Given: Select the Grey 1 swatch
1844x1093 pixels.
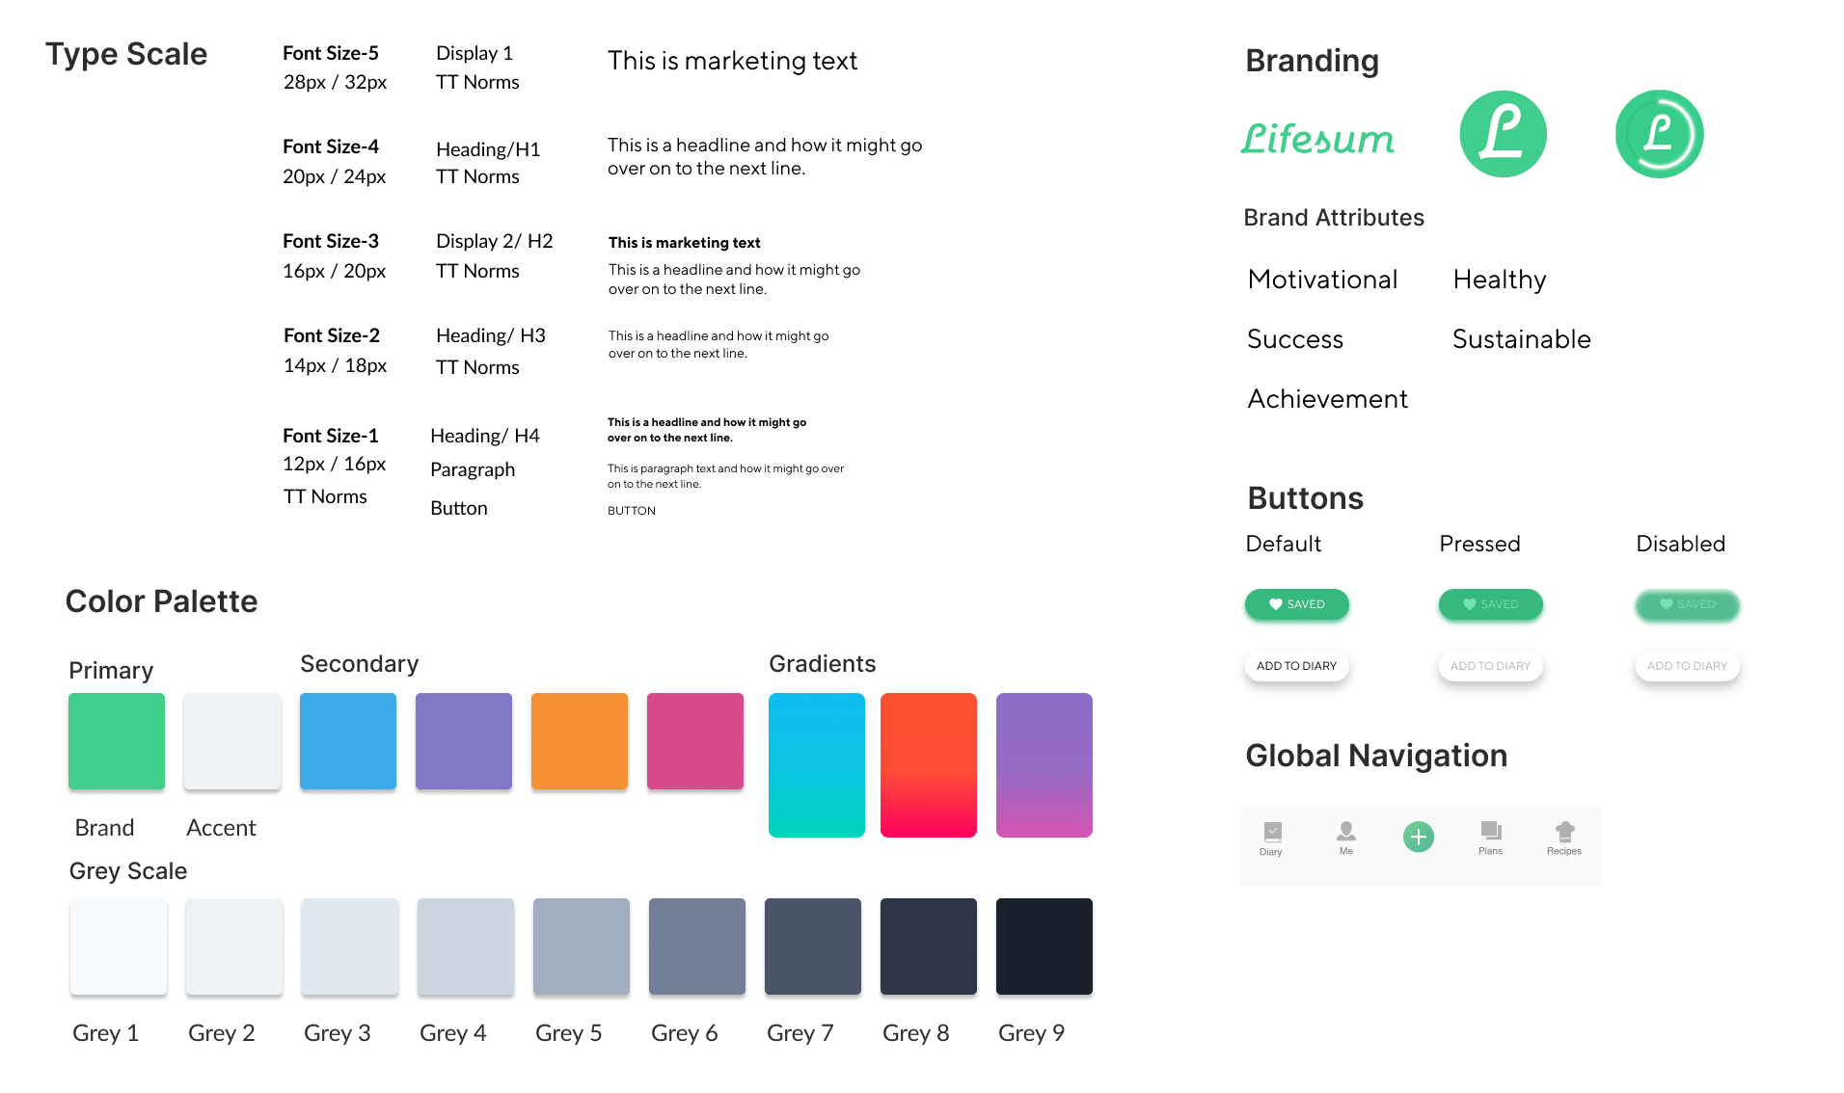Looking at the screenshot, I should (x=119, y=946).
